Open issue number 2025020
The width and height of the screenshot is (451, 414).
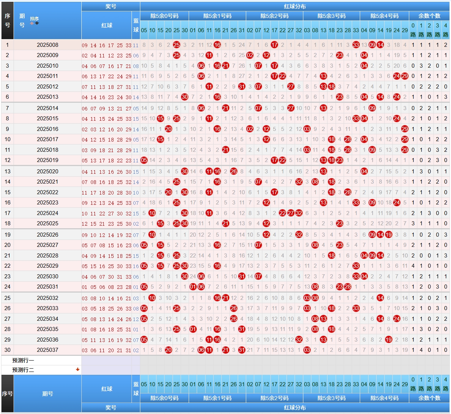click(48, 172)
